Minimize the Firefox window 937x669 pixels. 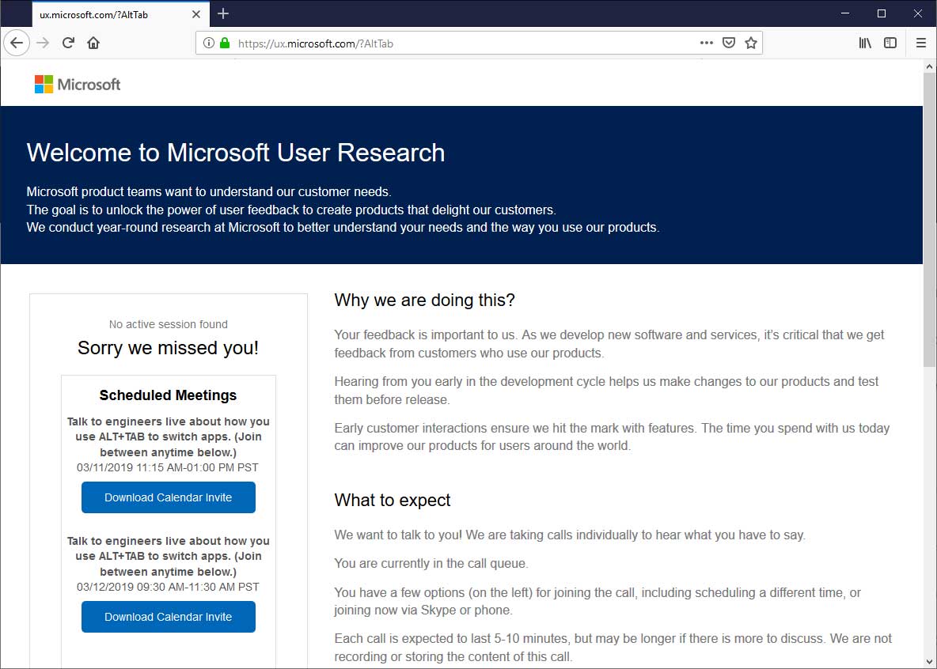coord(845,13)
